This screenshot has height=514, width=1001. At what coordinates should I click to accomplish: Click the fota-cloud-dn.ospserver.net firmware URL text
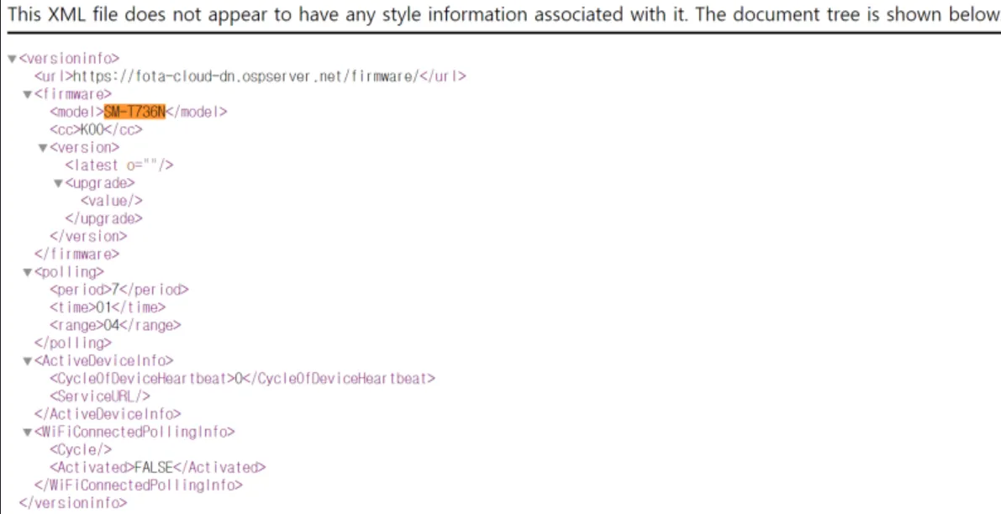click(245, 76)
